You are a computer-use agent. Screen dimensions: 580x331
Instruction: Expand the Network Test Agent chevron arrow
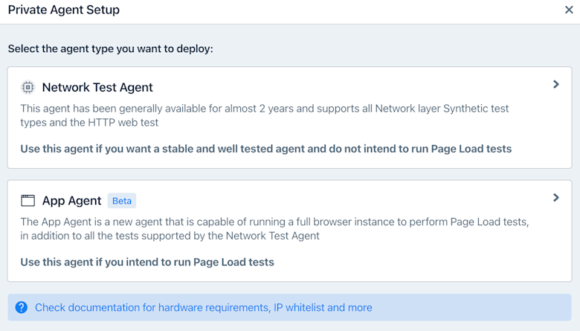point(555,85)
